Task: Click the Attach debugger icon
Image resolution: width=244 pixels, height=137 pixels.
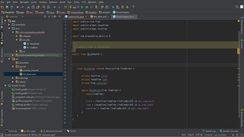Action: click(96, 7)
